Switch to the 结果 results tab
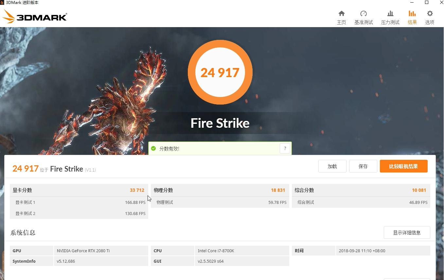Image resolution: width=444 pixels, height=280 pixels. 412,16
